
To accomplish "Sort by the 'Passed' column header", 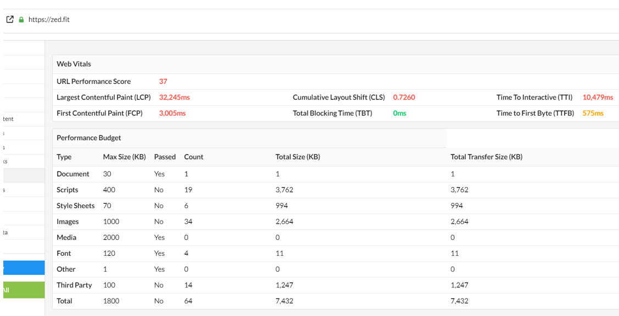I will click(x=165, y=157).
